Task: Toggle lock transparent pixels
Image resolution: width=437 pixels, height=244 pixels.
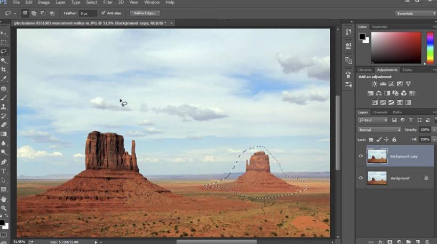Action: 371,139
